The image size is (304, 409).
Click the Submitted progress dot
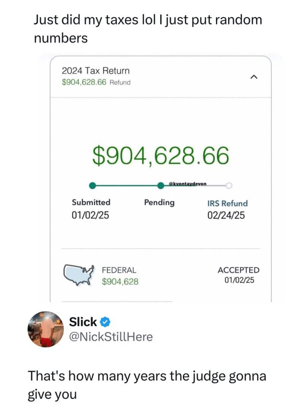[x=92, y=186]
